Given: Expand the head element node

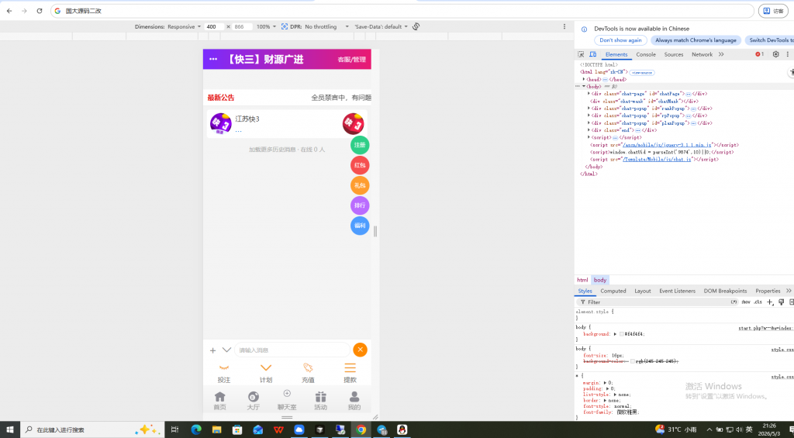Looking at the screenshot, I should click(x=584, y=80).
